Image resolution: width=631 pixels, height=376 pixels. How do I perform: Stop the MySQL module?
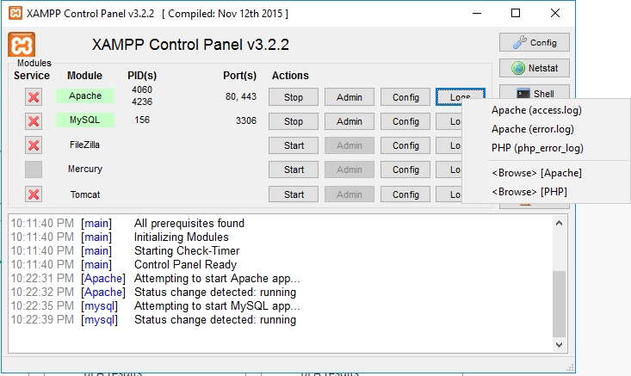click(294, 121)
